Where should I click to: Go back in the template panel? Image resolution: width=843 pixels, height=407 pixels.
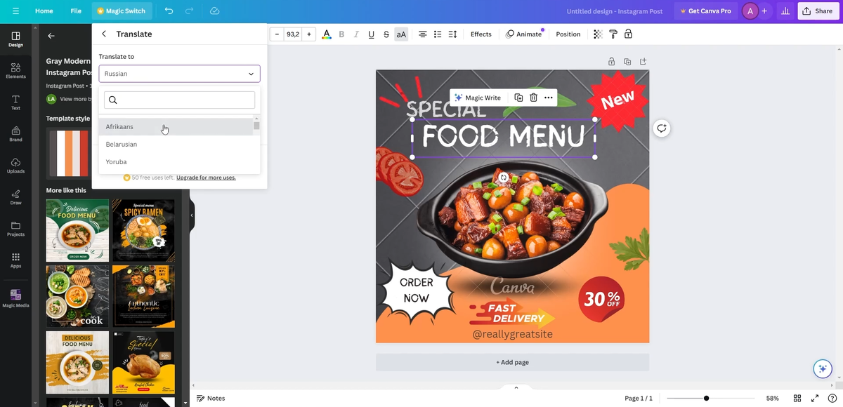[51, 35]
